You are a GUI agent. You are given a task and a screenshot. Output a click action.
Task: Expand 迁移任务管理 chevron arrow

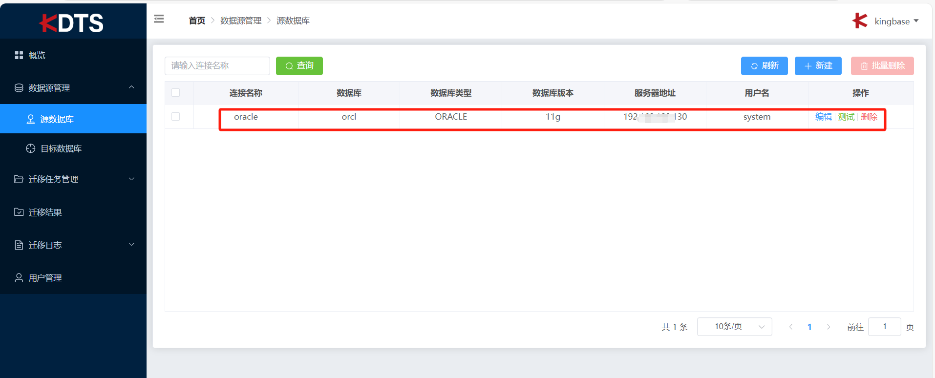pos(131,179)
